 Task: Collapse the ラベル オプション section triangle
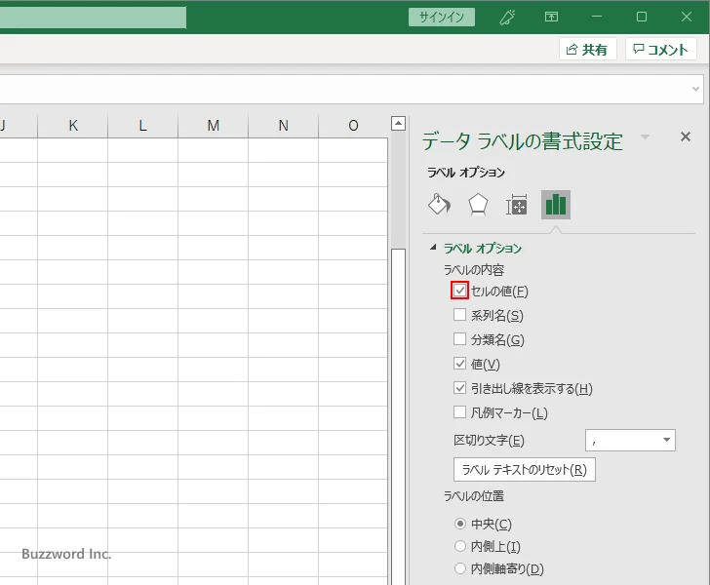click(433, 248)
